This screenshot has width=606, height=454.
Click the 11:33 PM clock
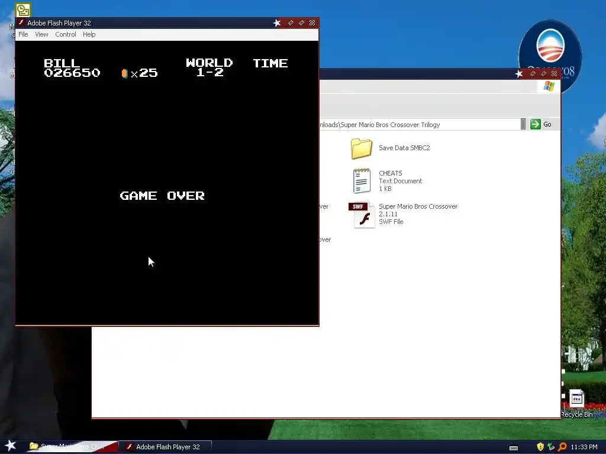[x=584, y=447]
